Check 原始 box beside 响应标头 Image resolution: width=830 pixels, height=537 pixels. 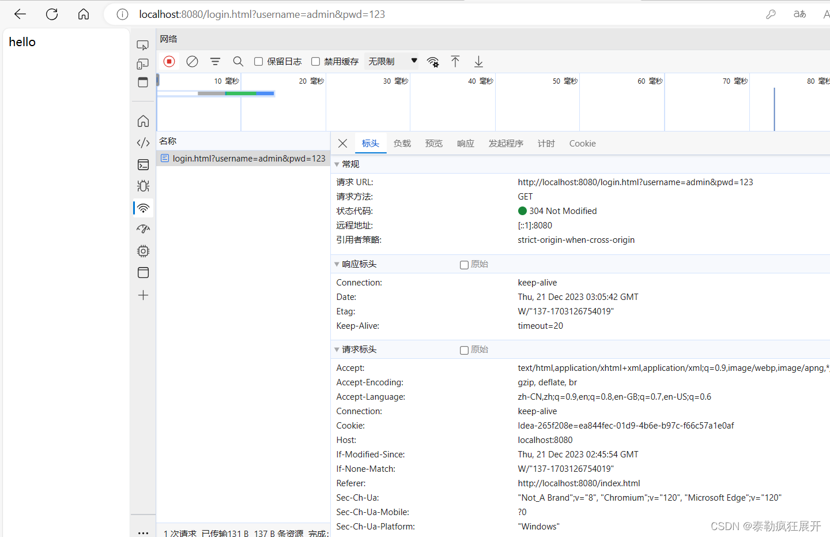pyautogui.click(x=464, y=265)
